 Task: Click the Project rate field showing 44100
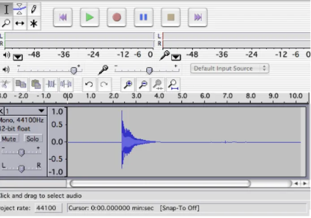pyautogui.click(x=48, y=208)
